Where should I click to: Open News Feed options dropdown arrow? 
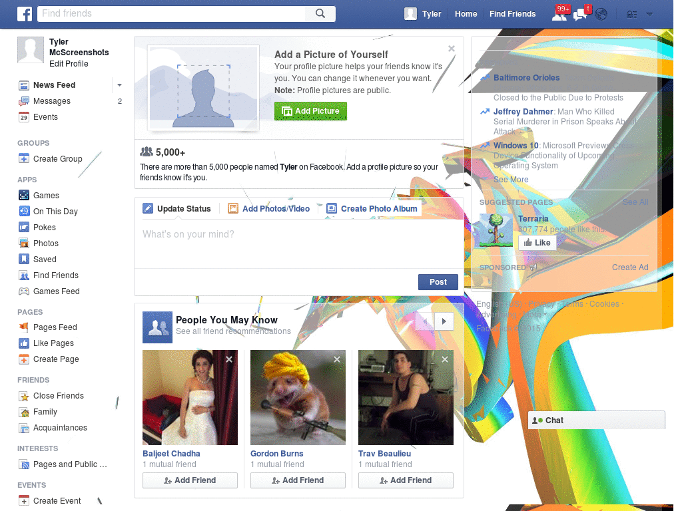(119, 85)
